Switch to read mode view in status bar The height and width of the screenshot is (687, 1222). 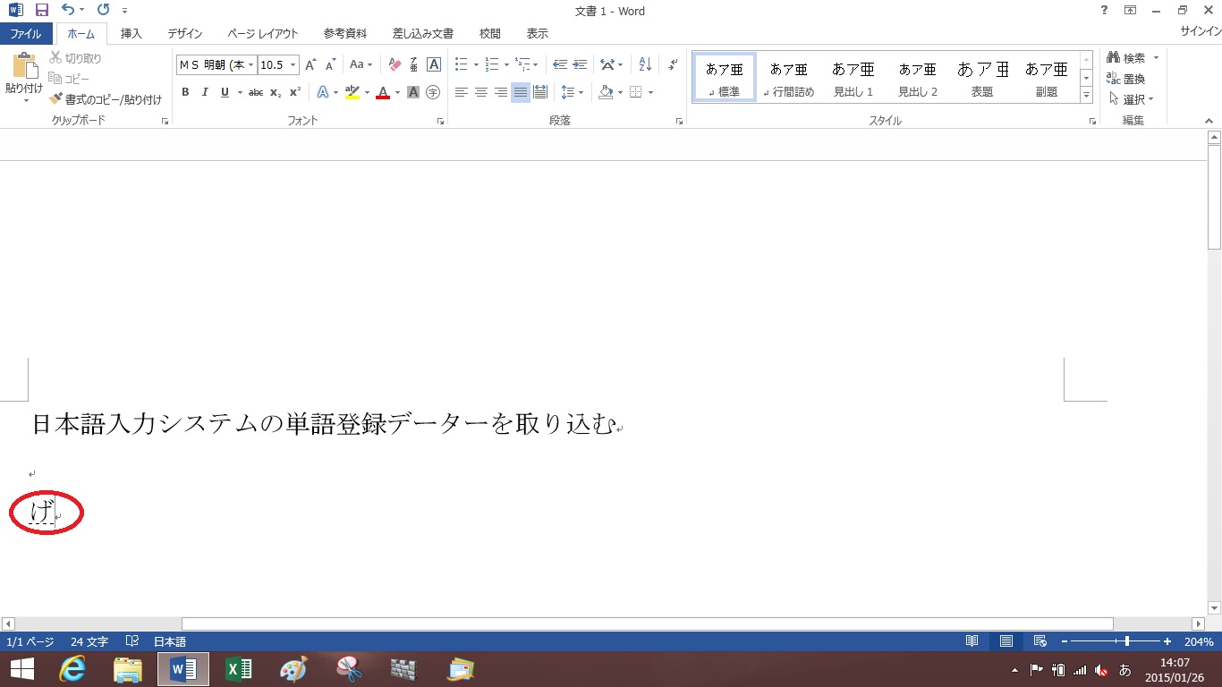click(972, 641)
